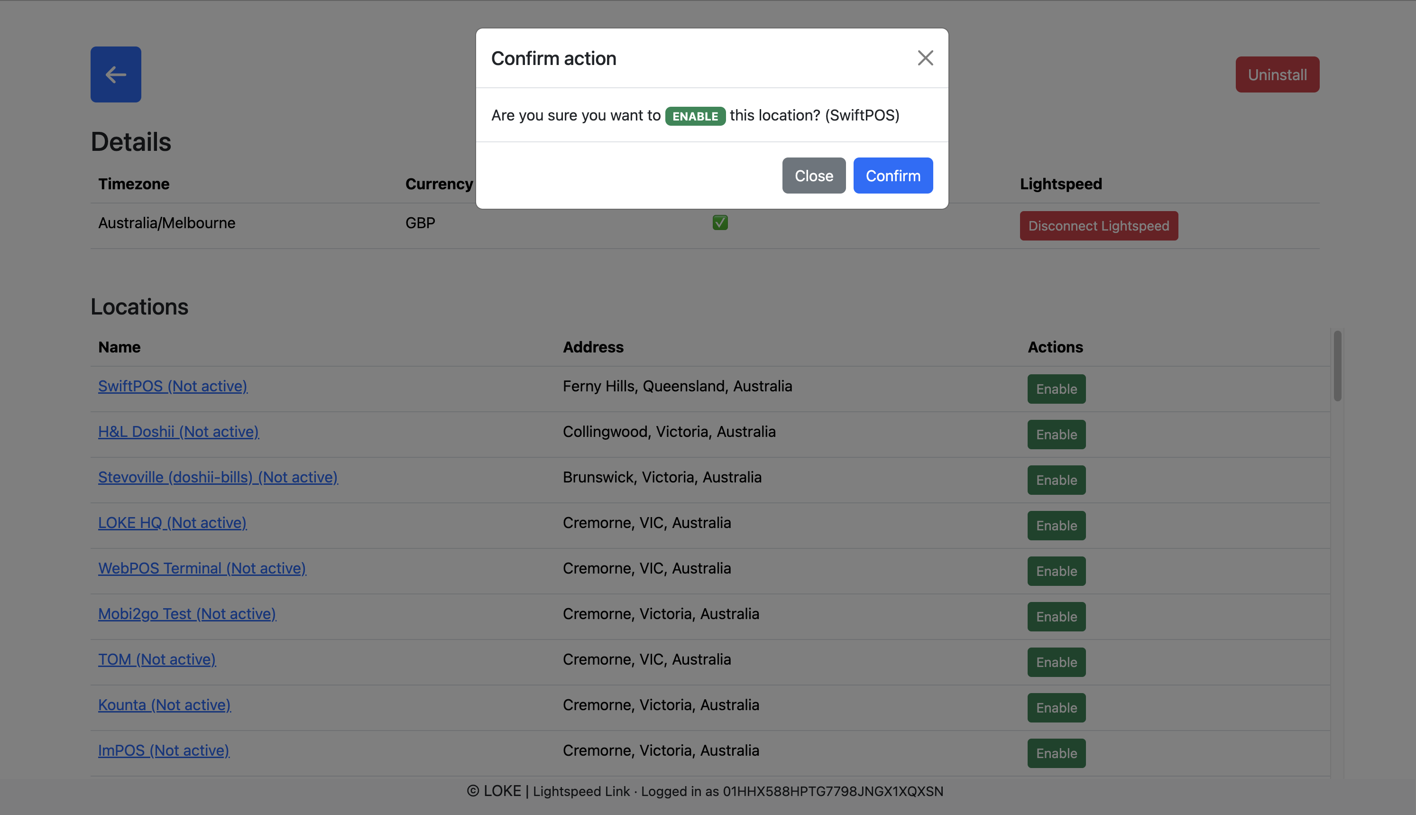Viewport: 1416px width, 815px height.
Task: Click the Timezone column header
Action: click(134, 184)
